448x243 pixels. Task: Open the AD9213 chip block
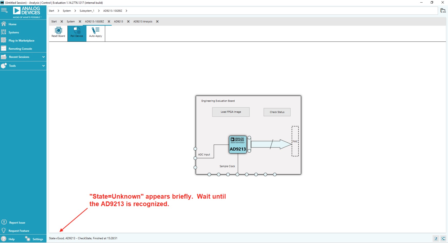[238, 145]
